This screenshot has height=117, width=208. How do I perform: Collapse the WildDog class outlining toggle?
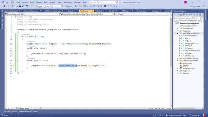click(17, 37)
